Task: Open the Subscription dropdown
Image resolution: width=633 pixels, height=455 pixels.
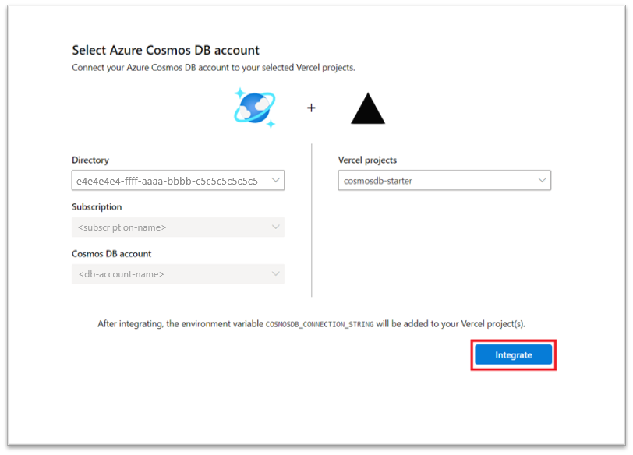Action: pyautogui.click(x=178, y=227)
